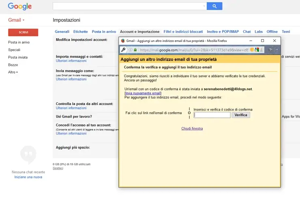Open Posta in arrivo folder

19,42
